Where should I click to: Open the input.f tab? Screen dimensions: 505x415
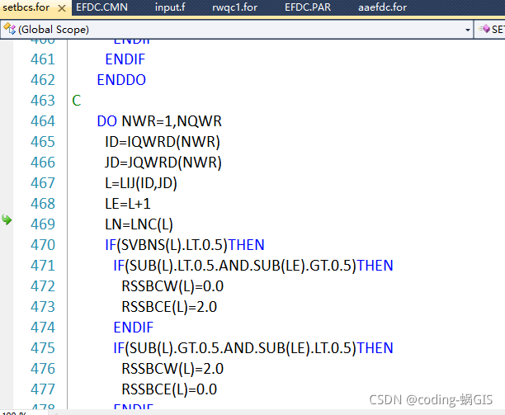tap(170, 7)
